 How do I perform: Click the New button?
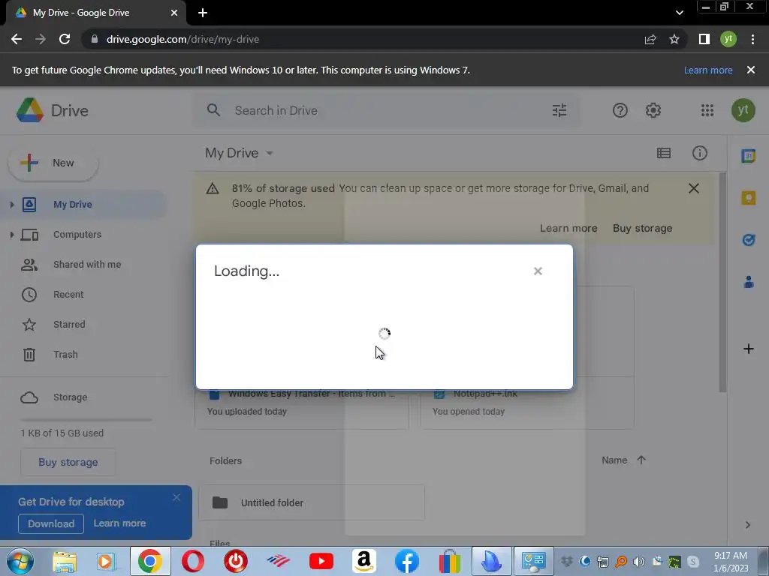point(53,163)
